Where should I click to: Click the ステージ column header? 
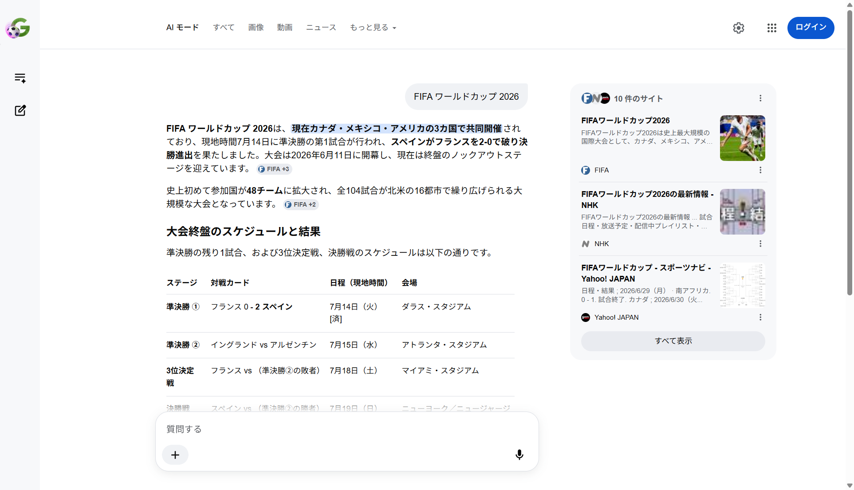pos(182,283)
